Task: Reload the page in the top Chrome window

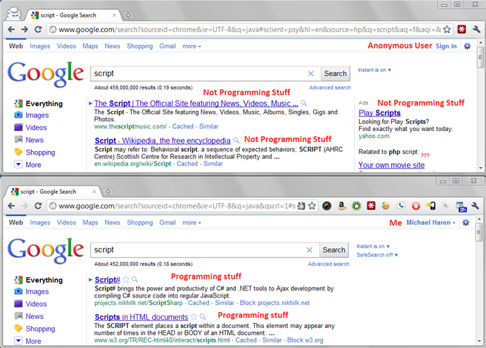Action: click(x=37, y=29)
